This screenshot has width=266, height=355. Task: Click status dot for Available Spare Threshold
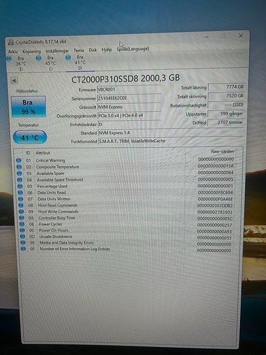point(20,180)
